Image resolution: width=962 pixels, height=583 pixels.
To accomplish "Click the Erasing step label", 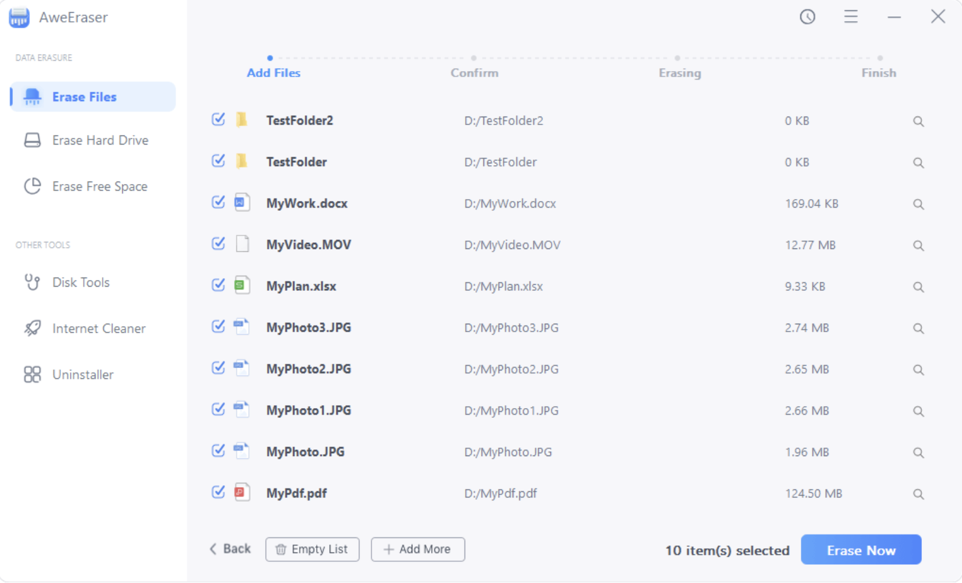I will click(x=680, y=73).
